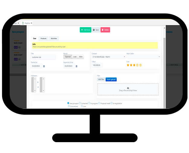The width and height of the screenshot is (189, 153).
Task: Open calendar icon for Started at
Action: coord(44,66)
